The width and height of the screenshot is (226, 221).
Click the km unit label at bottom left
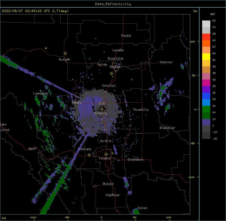[4, 218]
